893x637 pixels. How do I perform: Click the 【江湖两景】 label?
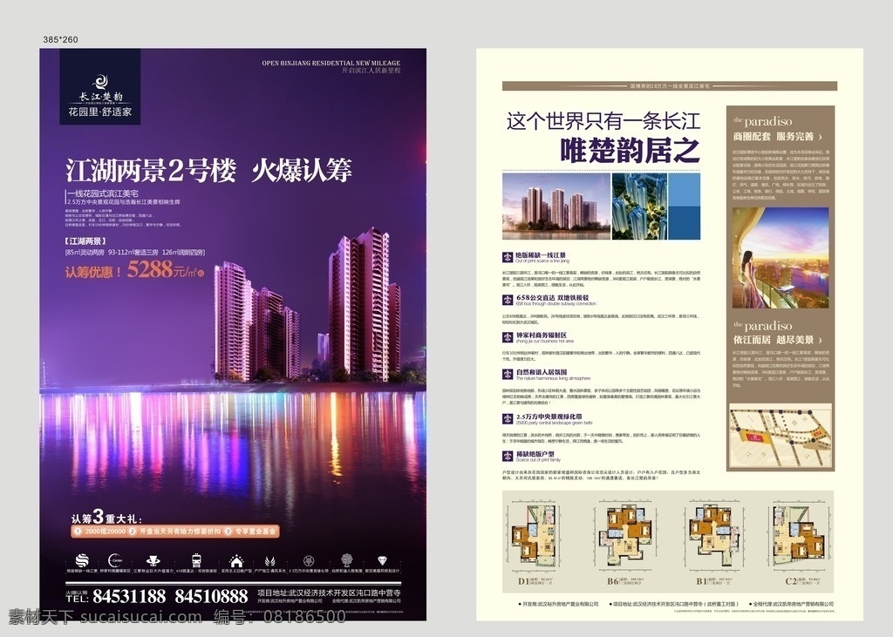(86, 241)
